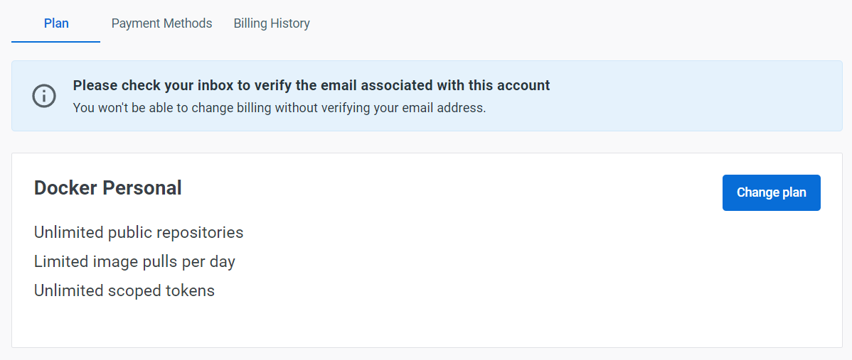Click the Change plan button

click(771, 192)
